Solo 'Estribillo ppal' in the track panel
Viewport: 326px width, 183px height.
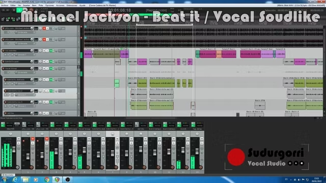[47, 62]
